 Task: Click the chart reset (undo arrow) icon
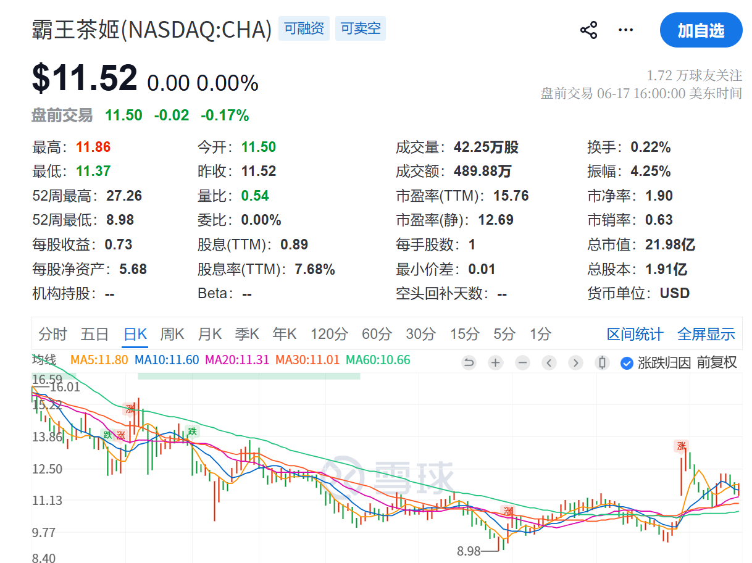point(469,363)
